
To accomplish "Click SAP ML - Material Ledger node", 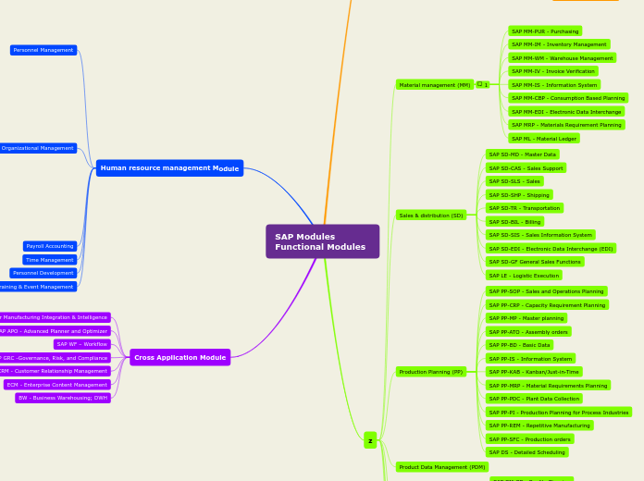I will 544,139.
